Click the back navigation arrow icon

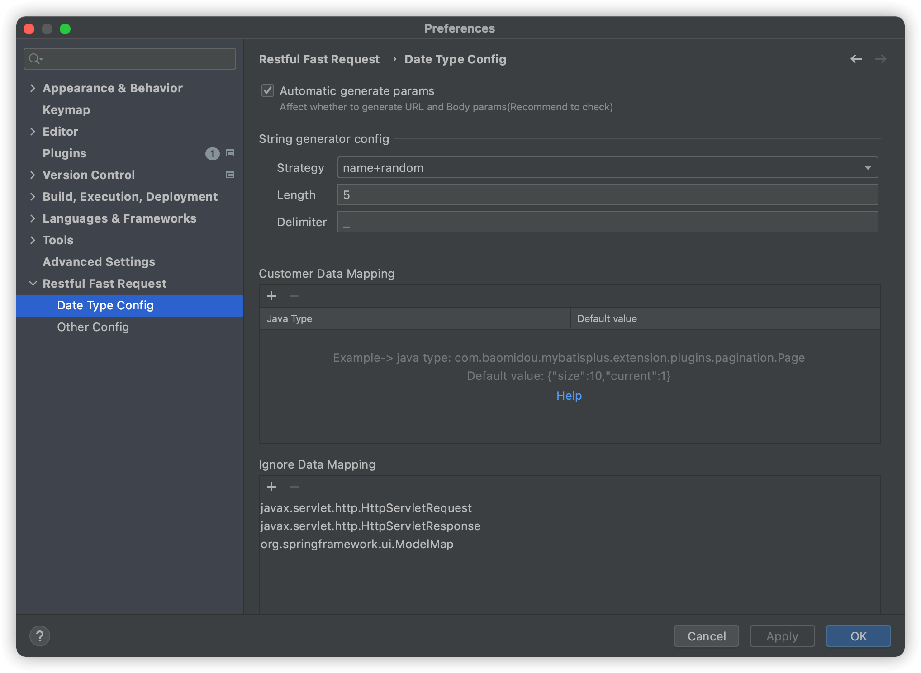[x=856, y=59]
